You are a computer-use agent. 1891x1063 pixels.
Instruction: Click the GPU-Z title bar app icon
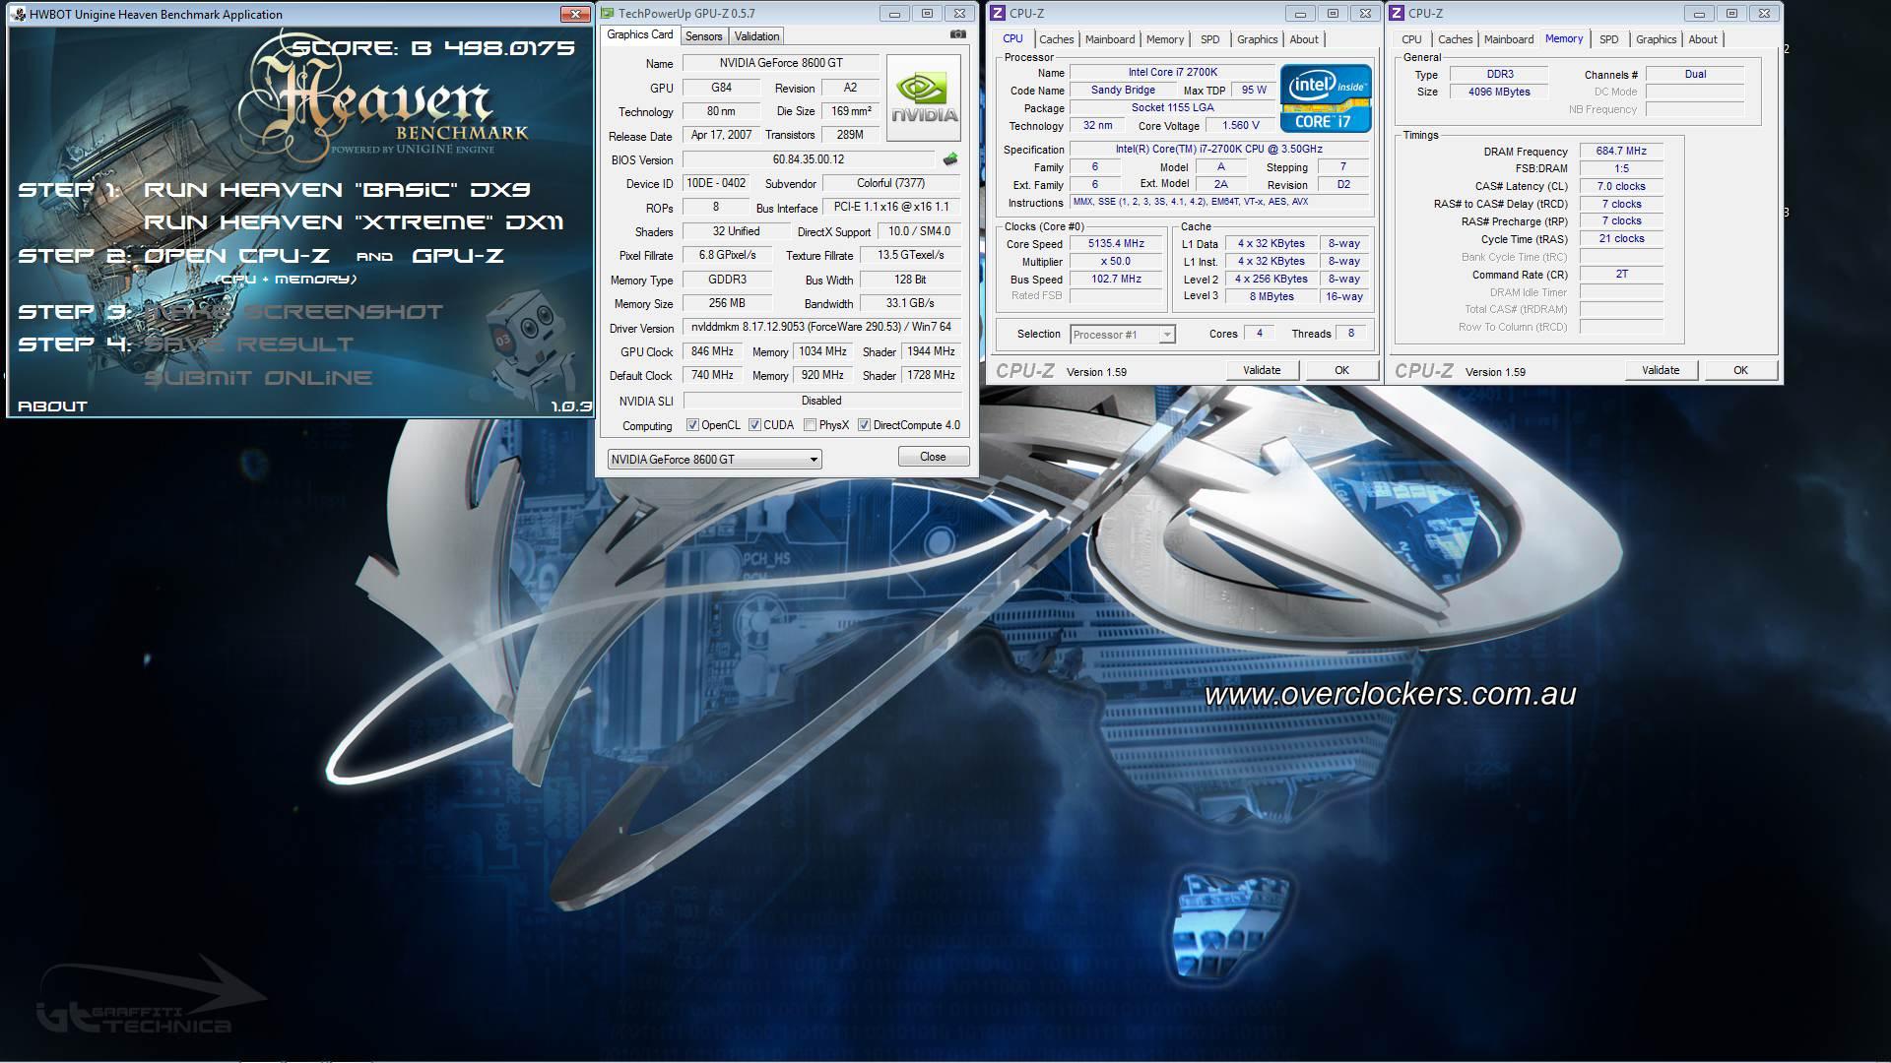608,13
